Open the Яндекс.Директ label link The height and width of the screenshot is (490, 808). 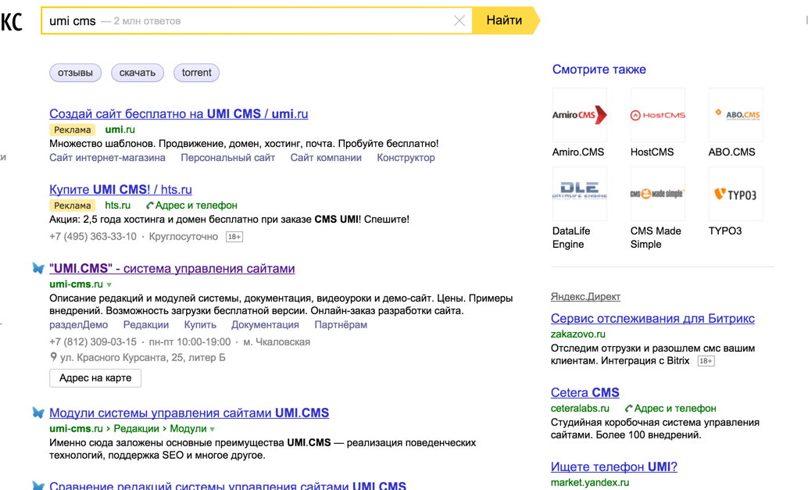[x=585, y=297]
